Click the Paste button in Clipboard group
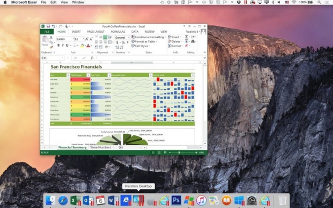 (x=45, y=43)
